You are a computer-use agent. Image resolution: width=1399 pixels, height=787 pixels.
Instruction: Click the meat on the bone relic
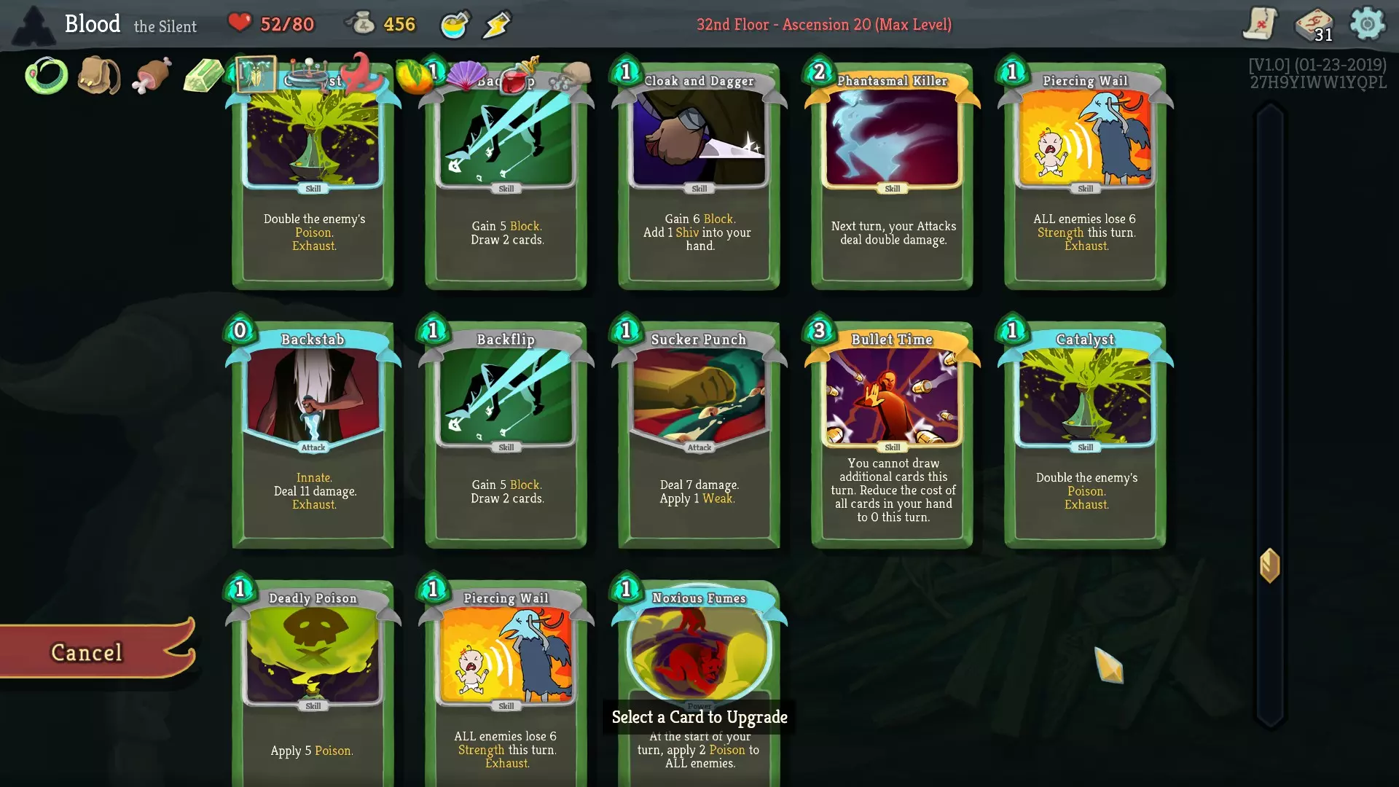point(152,76)
